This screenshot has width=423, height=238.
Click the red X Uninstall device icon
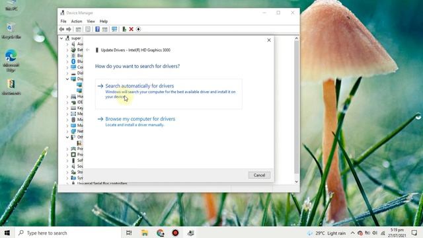click(x=132, y=29)
